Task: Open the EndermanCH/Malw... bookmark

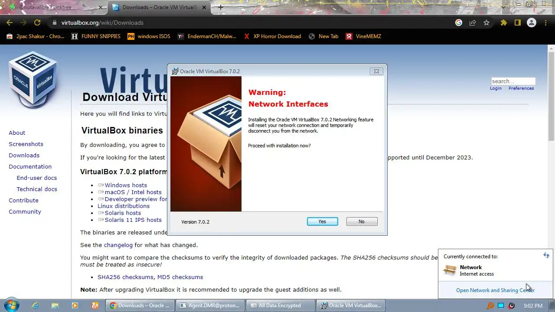Action: point(207,36)
